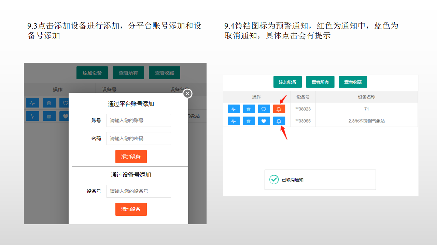The image size is (437, 245).
Task: Open 查看所有 in the right screenshot
Action: [320, 82]
